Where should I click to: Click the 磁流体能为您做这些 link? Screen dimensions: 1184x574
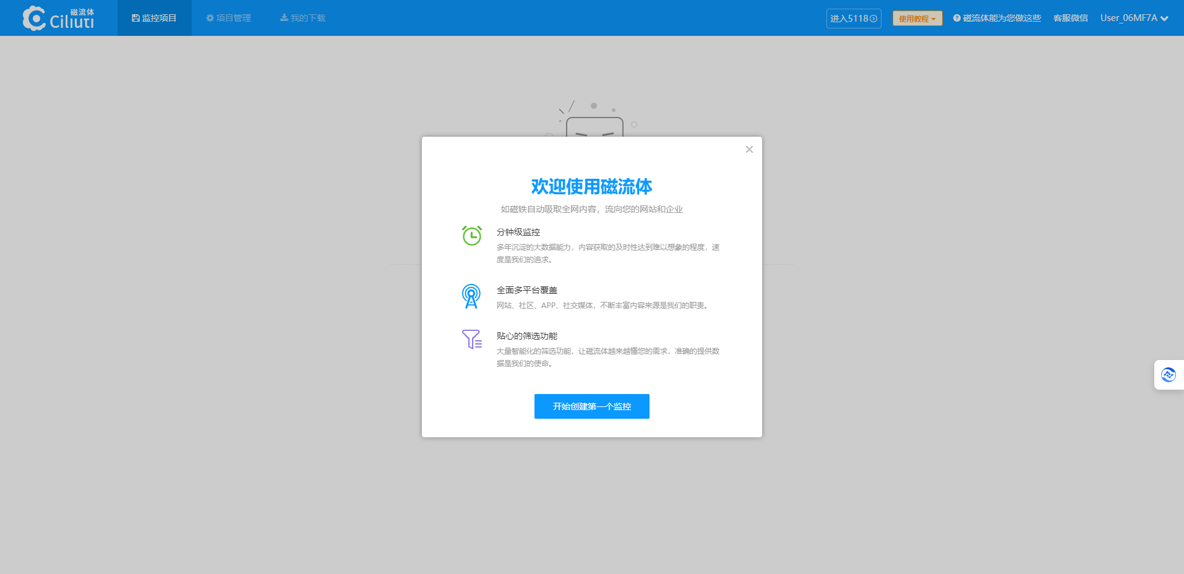(1000, 18)
